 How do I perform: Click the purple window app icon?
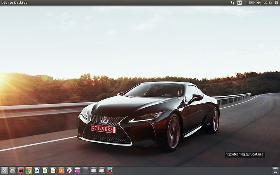[x=77, y=170]
